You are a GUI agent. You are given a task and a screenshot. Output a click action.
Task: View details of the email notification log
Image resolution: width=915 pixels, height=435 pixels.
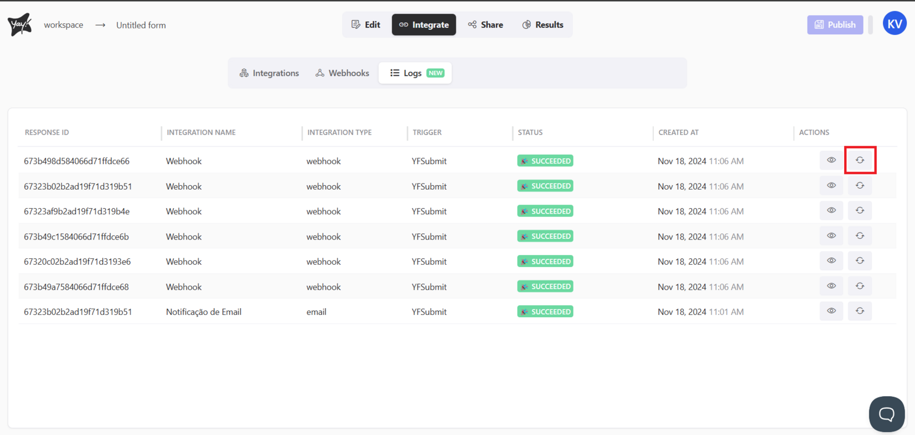[831, 311]
